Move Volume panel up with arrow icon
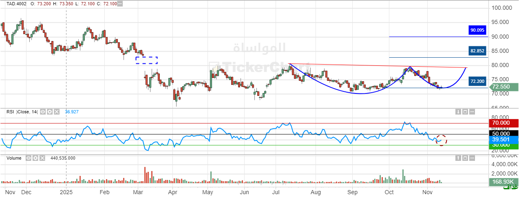 [x=458, y=158]
